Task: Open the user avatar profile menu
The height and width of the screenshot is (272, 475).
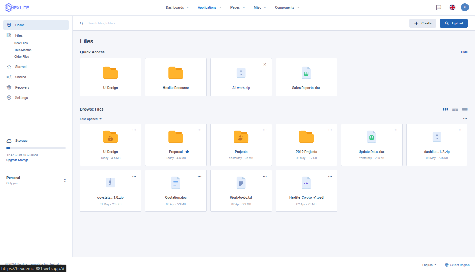Action: 465,7
